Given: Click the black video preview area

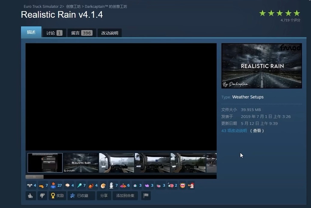Looking at the screenshot, I should click(x=121, y=97).
